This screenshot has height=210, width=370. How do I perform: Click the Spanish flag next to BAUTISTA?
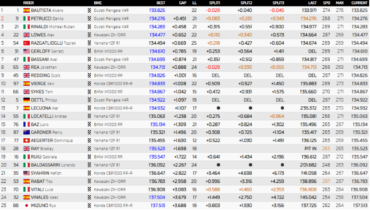coord(26,10)
